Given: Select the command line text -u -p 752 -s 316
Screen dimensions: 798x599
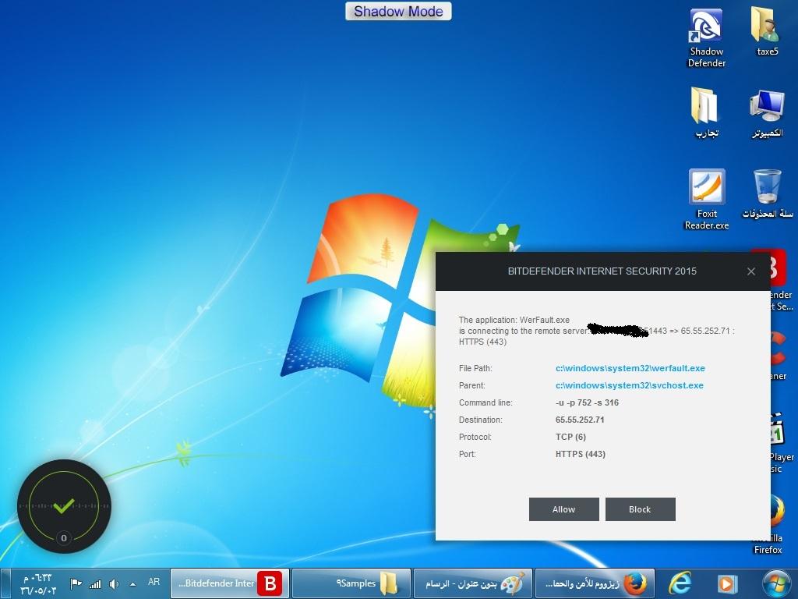Looking at the screenshot, I should (x=587, y=402).
